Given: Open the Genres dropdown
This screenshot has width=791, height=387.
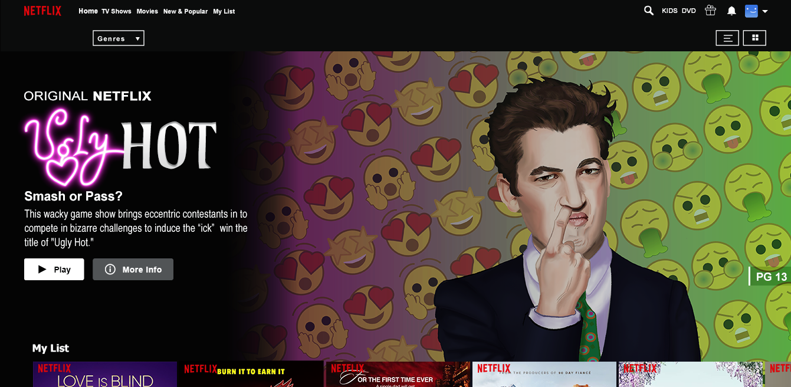Looking at the screenshot, I should coord(119,38).
